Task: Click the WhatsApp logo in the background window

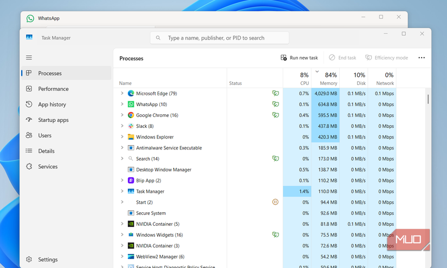Action: point(30,18)
